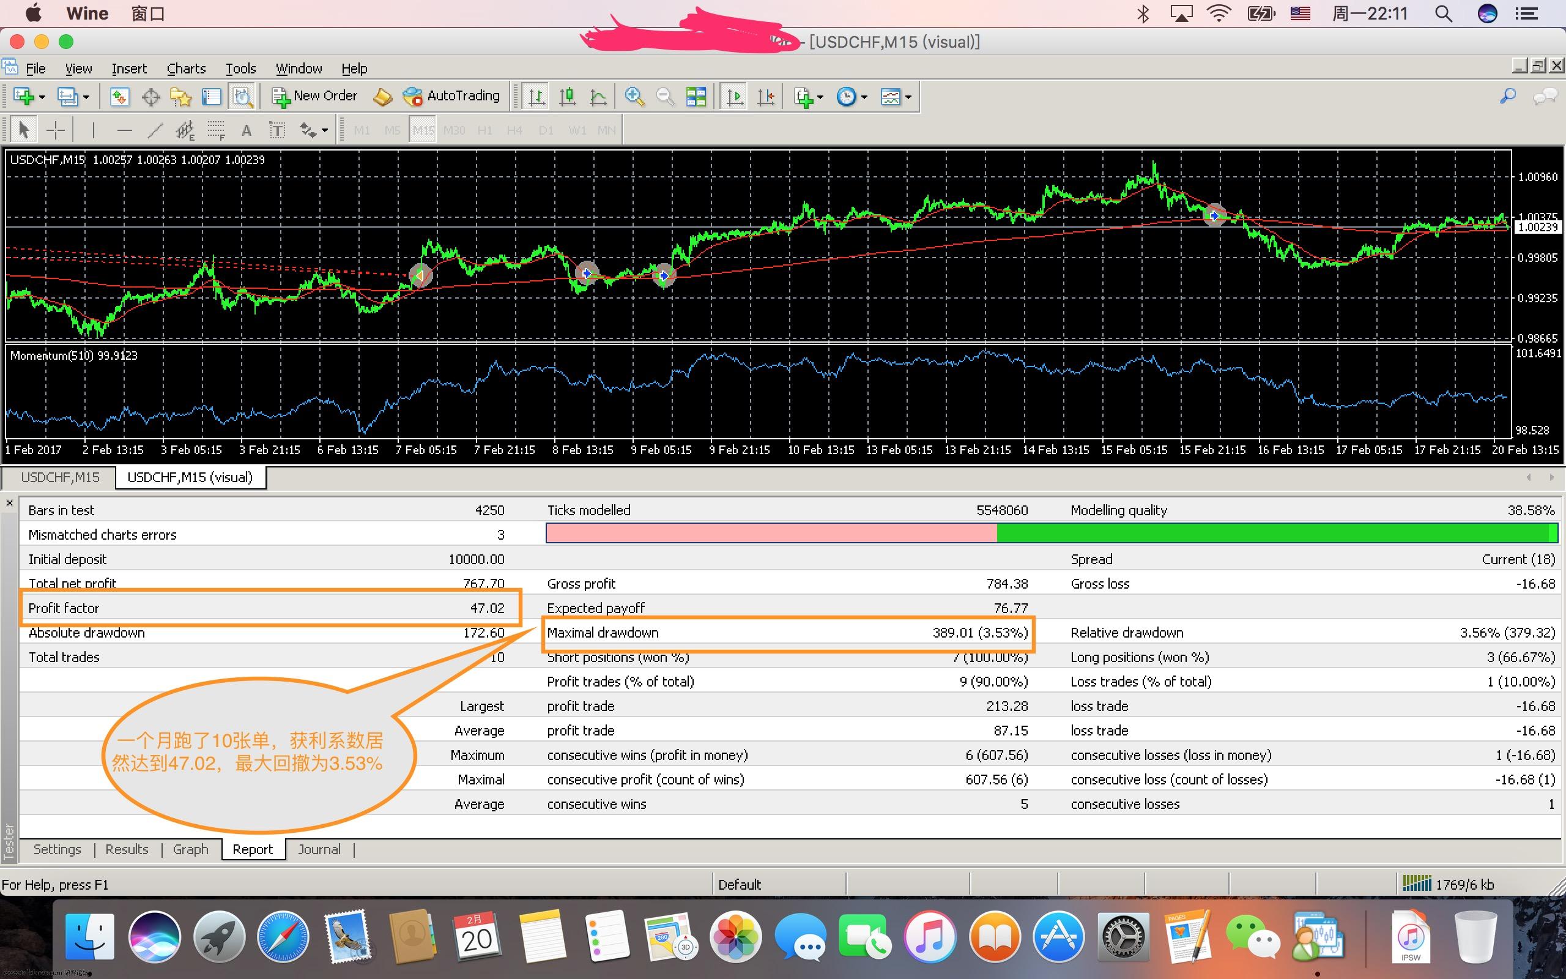Open the Profiles toolbar icon
The image size is (1566, 979).
[x=67, y=97]
